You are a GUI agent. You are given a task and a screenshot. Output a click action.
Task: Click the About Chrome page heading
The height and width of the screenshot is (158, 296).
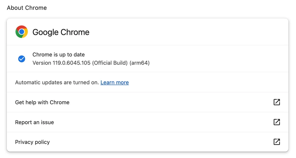27,8
